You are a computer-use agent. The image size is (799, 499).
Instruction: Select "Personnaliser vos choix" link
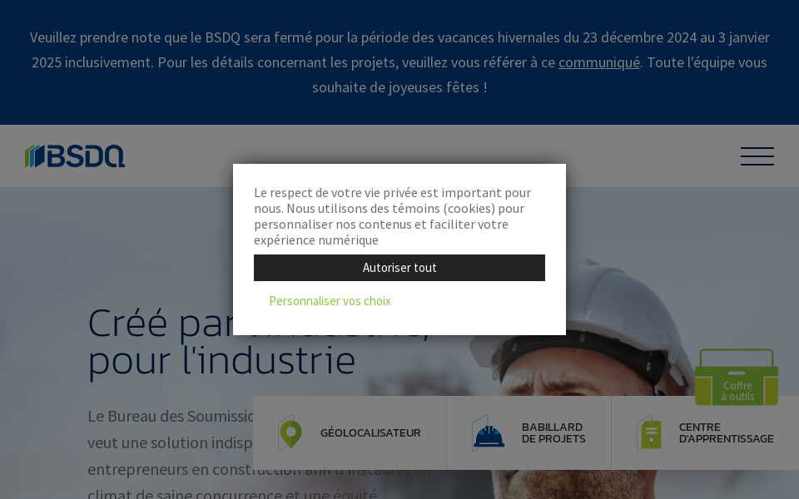point(330,301)
